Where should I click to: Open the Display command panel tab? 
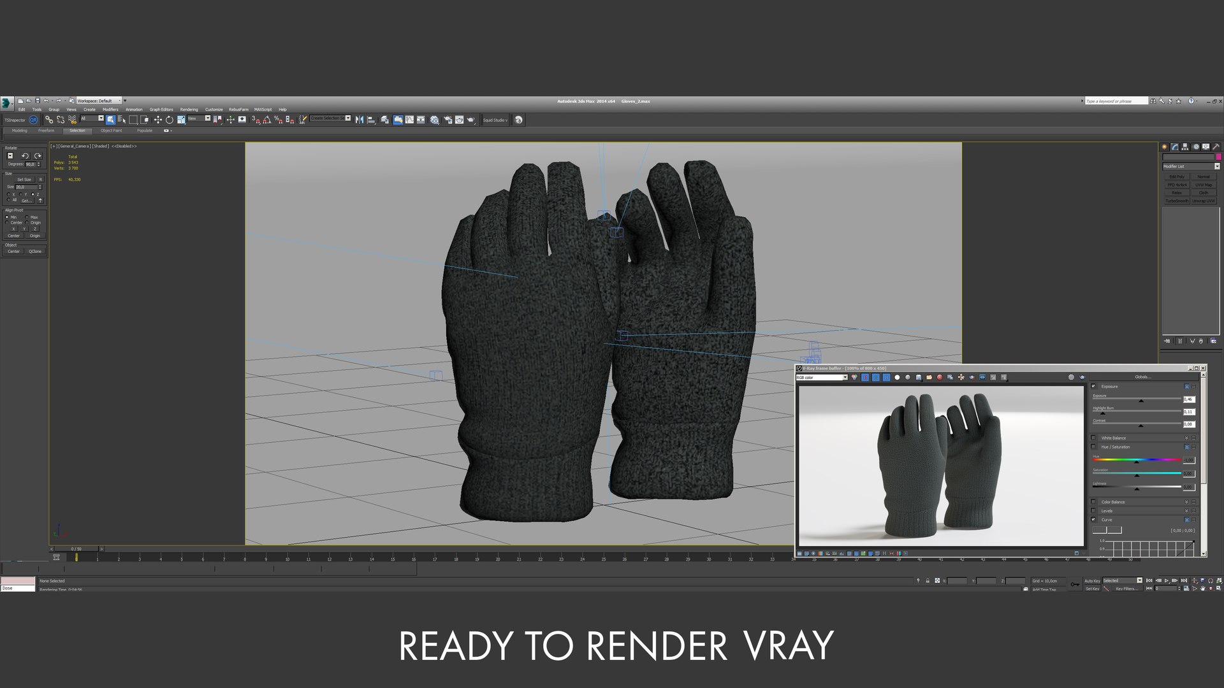[1206, 147]
